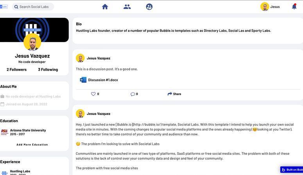Open the bubble.io URL in post

[x=148, y=124]
